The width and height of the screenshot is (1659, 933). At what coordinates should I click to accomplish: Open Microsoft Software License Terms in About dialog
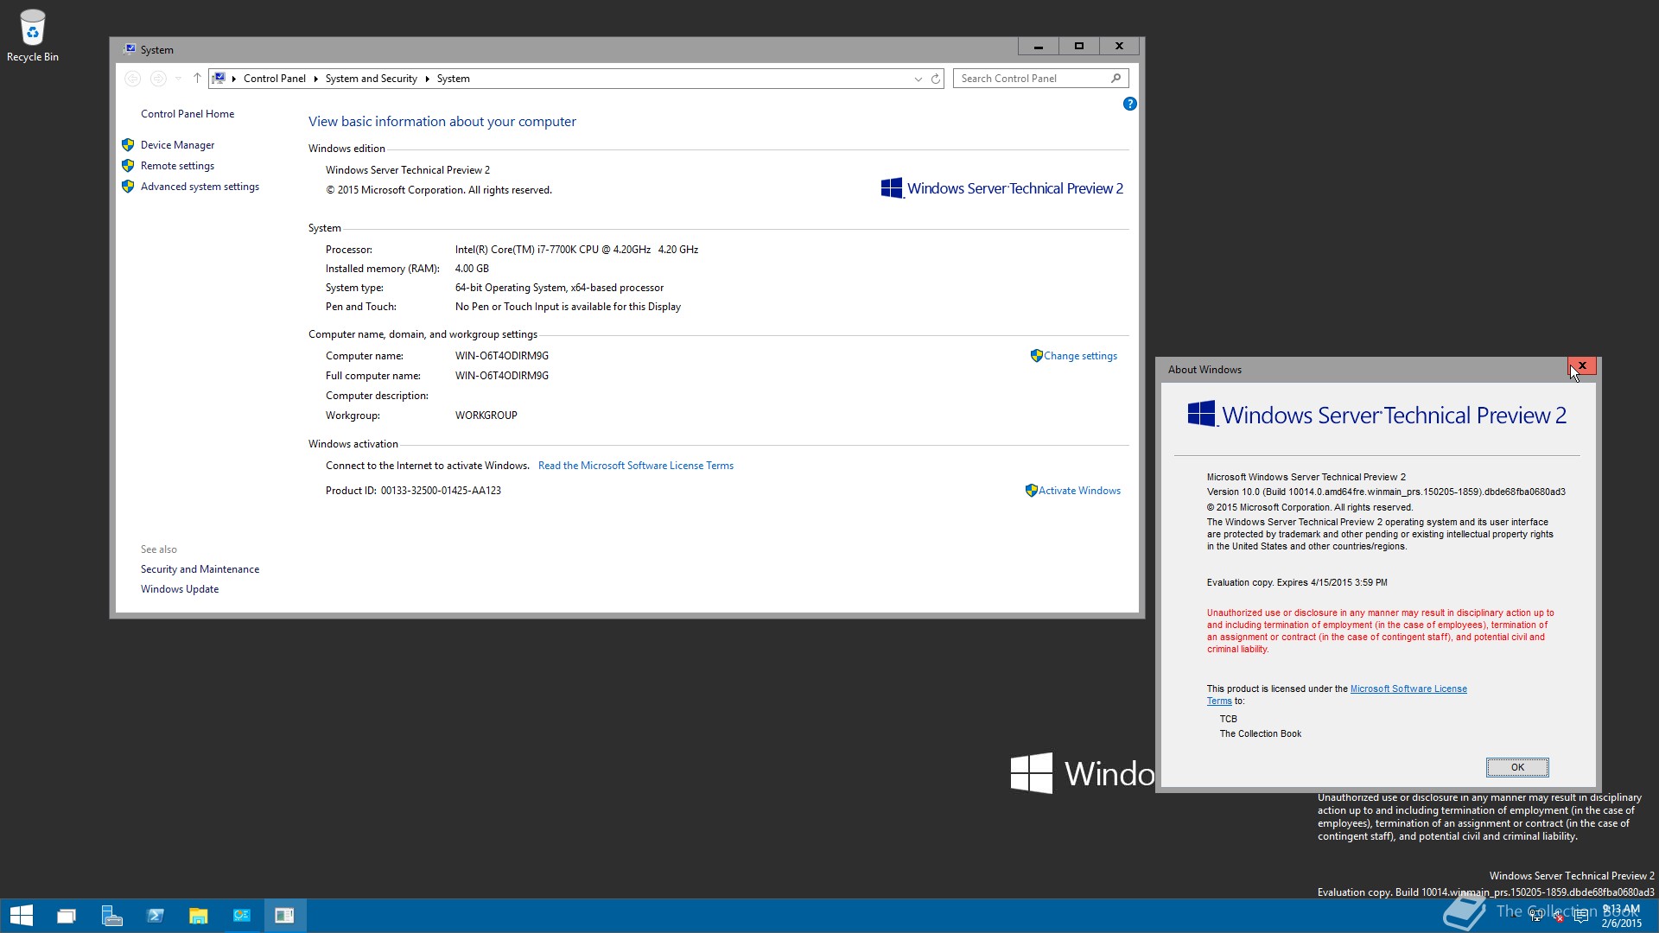[1408, 689]
